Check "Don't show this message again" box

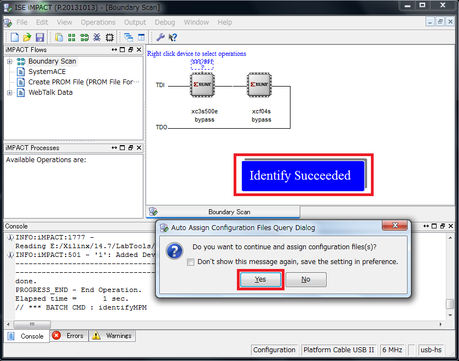pyautogui.click(x=190, y=262)
